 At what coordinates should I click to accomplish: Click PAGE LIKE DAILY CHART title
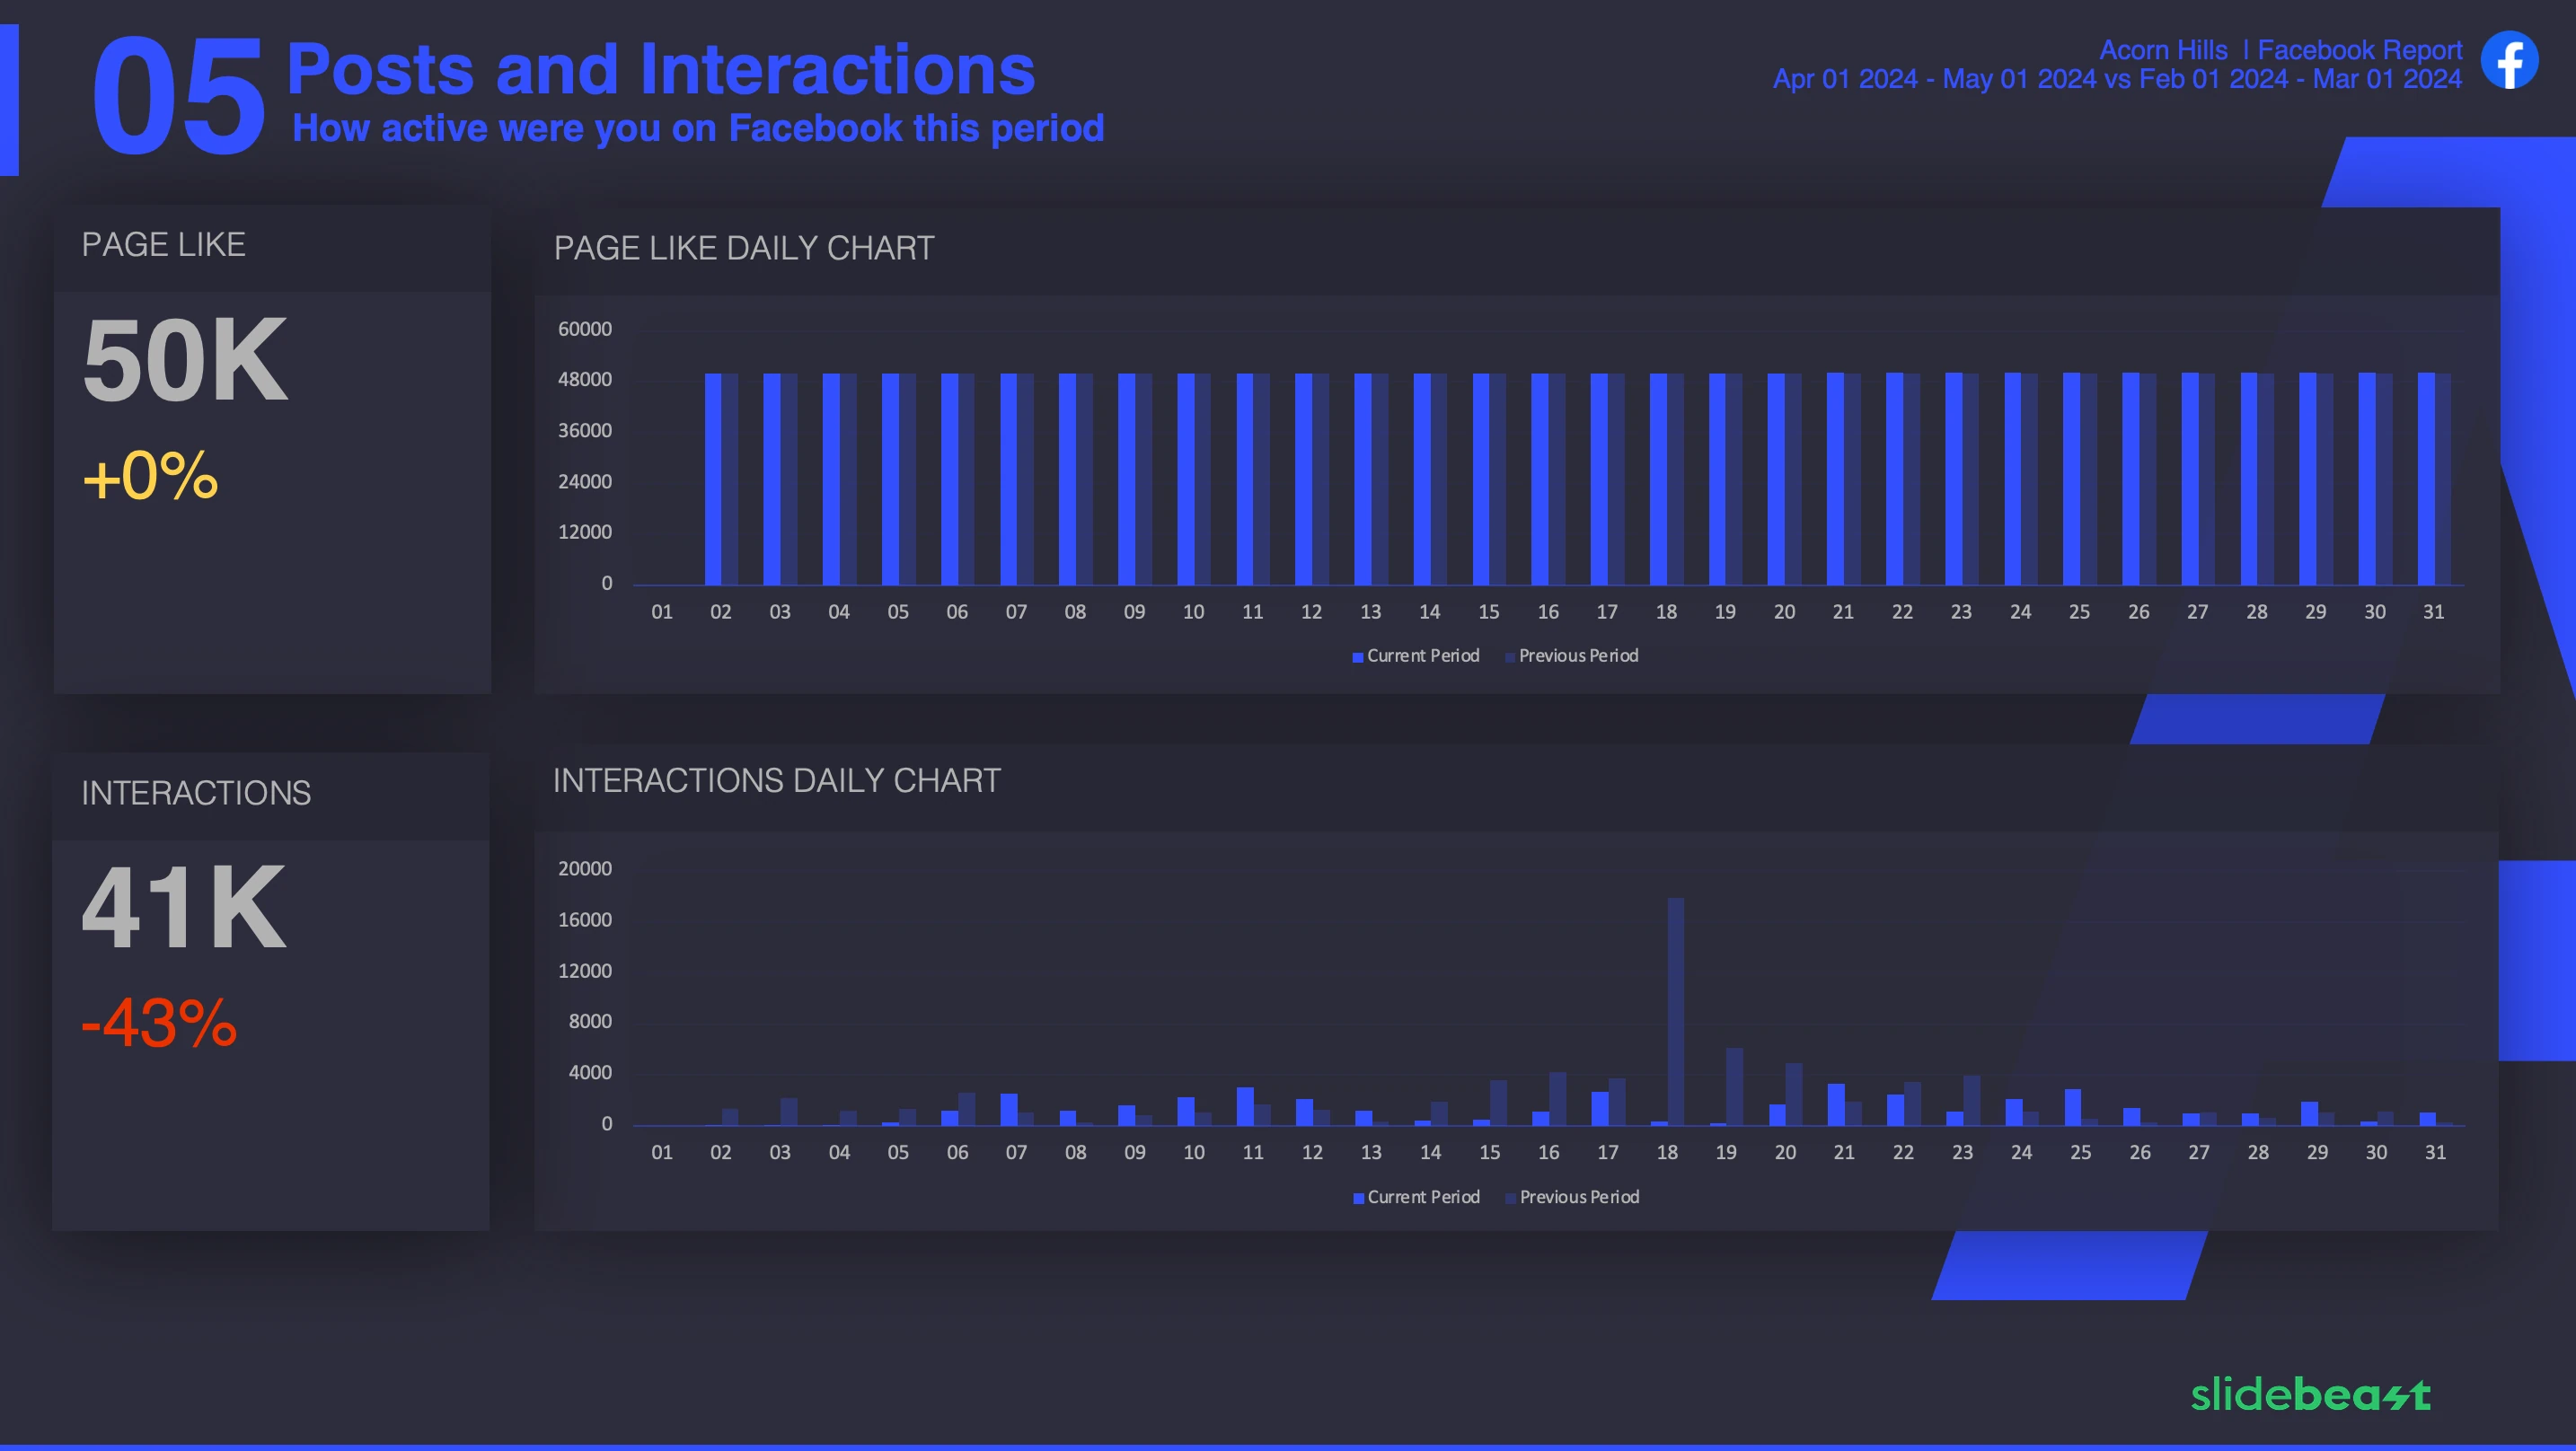click(x=744, y=248)
